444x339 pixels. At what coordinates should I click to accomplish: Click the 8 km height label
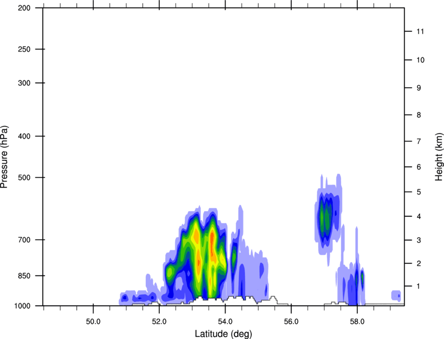click(419, 115)
